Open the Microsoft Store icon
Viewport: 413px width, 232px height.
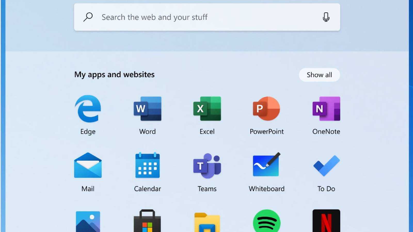tap(147, 221)
